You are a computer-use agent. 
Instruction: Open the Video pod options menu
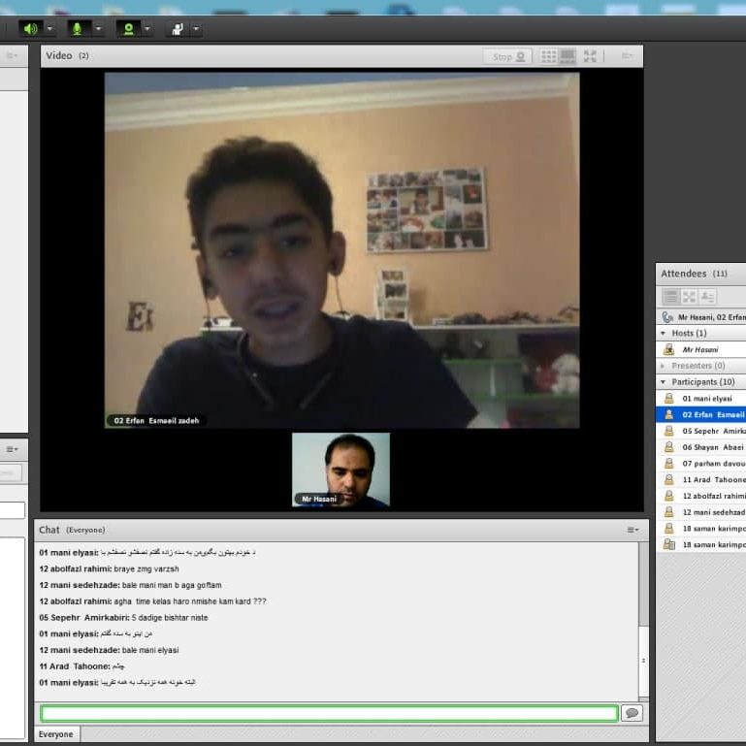[x=627, y=56]
